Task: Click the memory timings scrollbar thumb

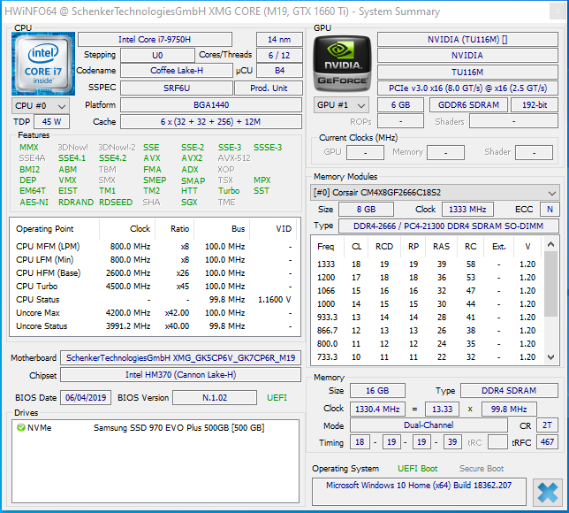Action: click(x=550, y=284)
